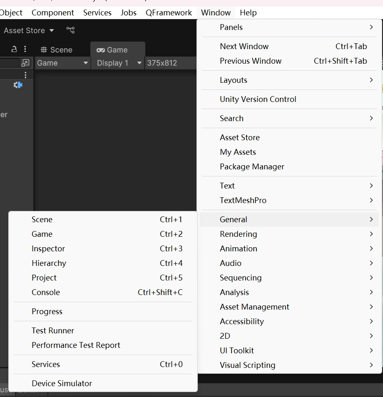Open Device Simulator
The image size is (383, 397).
[103, 383]
